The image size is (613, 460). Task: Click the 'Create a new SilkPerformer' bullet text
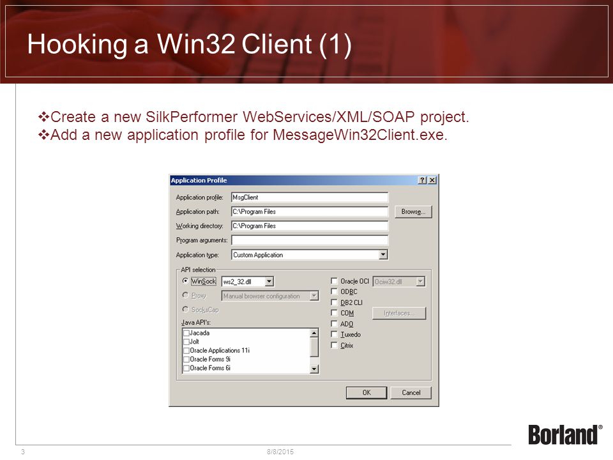pyautogui.click(x=259, y=116)
